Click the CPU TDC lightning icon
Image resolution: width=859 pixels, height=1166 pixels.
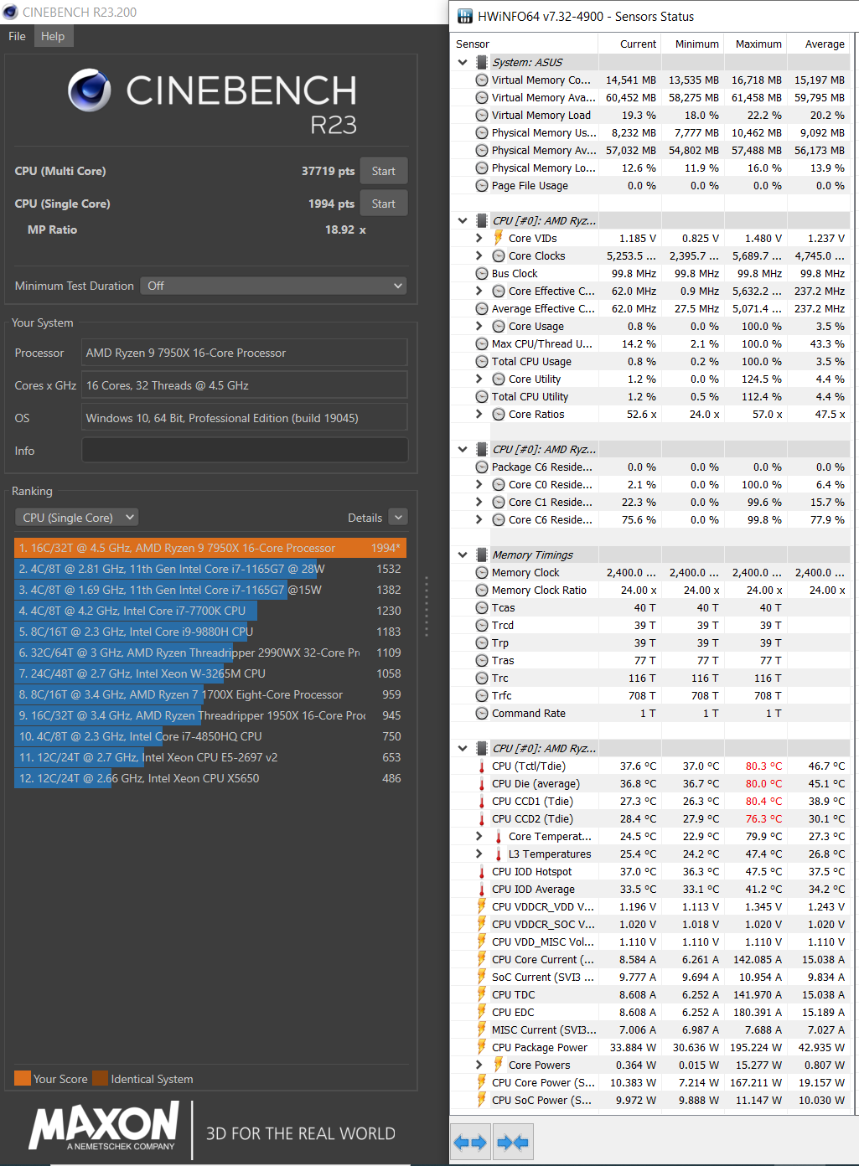pos(482,994)
